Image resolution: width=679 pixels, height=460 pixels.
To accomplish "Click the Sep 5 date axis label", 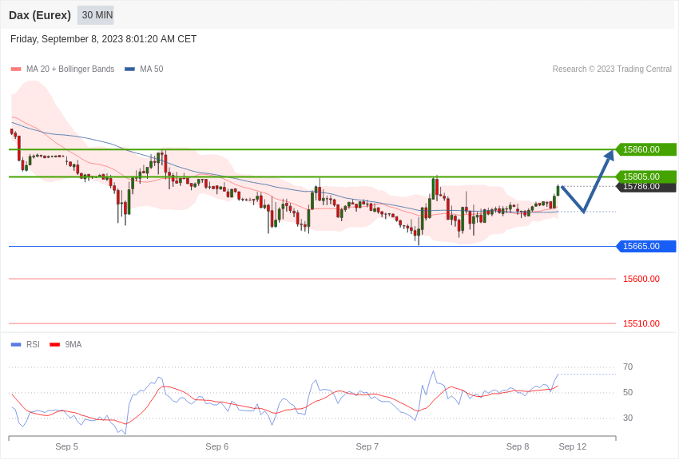I will click(66, 446).
